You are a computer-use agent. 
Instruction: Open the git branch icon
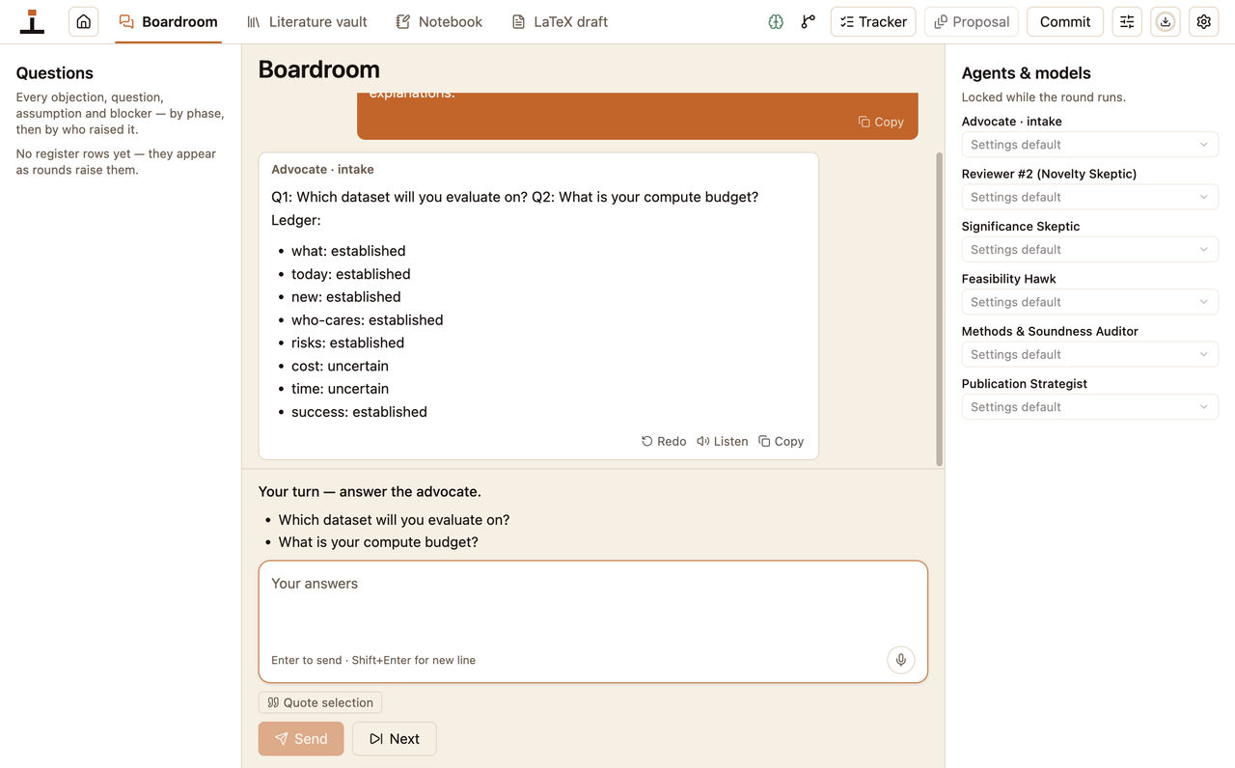(809, 21)
